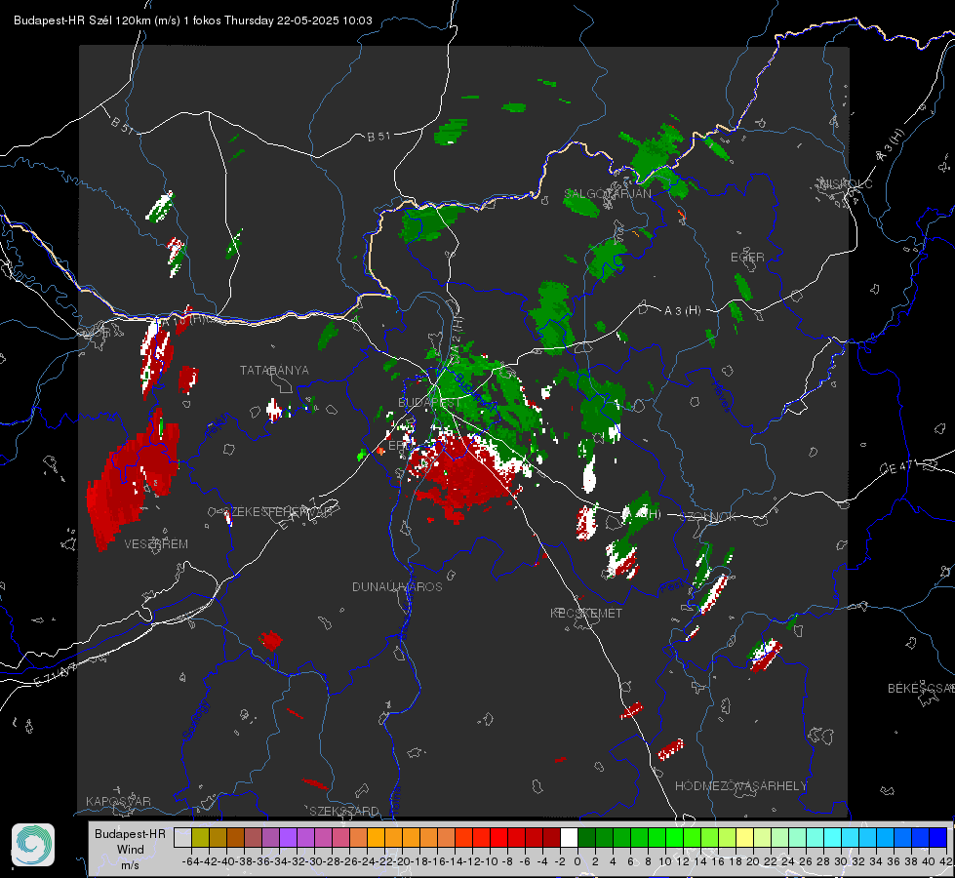The width and height of the screenshot is (955, 878).
Task: Click the legend value '20'
Action: point(753,861)
